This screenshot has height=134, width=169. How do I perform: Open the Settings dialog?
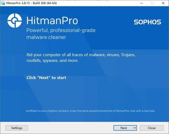click(x=17, y=128)
